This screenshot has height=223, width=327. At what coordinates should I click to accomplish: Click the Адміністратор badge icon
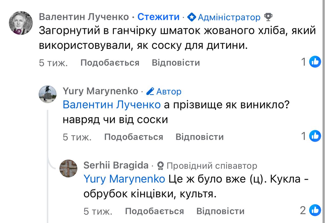(192, 17)
